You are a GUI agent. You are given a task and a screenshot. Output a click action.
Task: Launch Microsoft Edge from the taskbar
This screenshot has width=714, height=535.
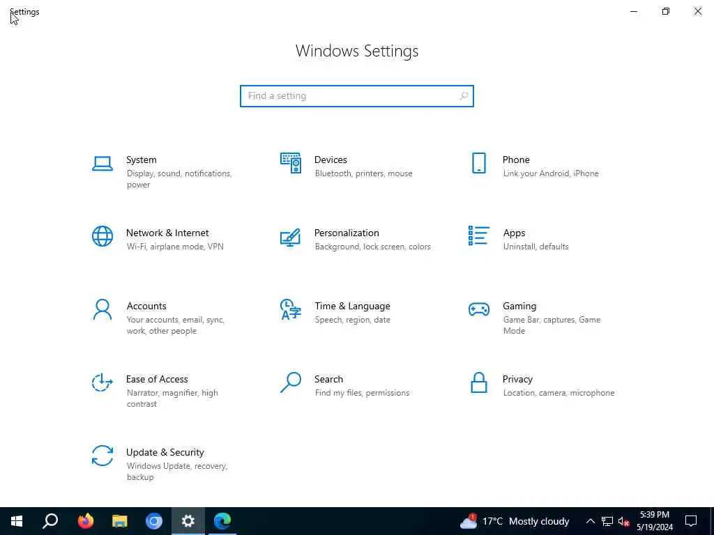tap(222, 521)
